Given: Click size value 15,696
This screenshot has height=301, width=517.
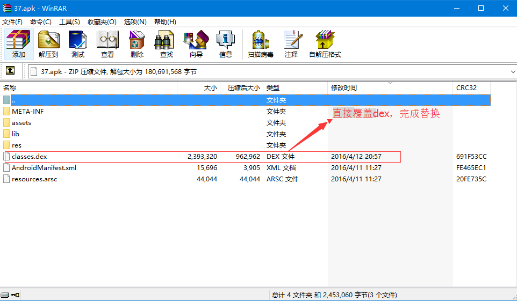Looking at the screenshot, I should (207, 167).
